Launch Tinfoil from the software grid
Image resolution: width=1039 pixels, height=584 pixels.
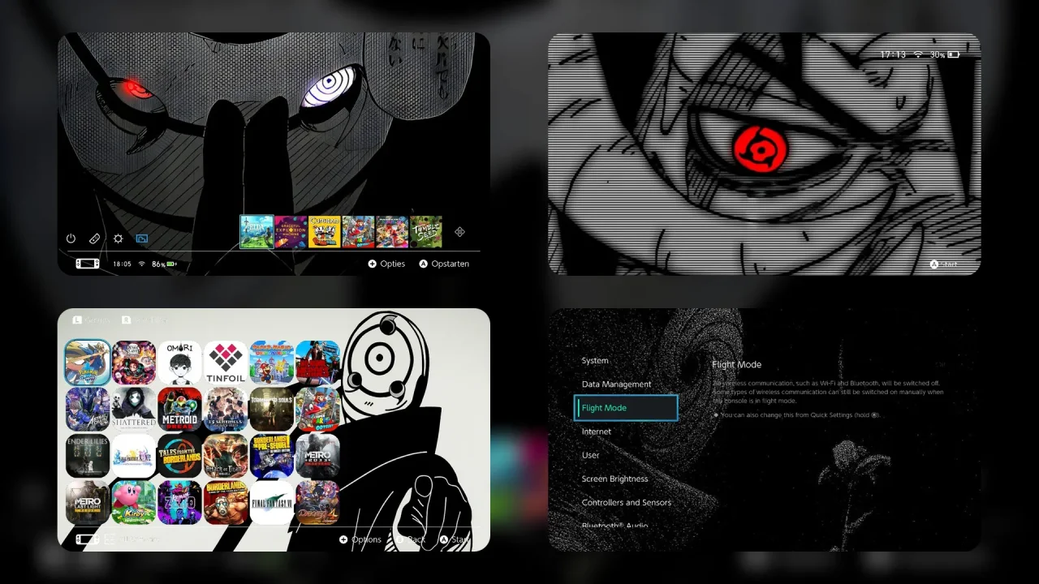click(226, 363)
